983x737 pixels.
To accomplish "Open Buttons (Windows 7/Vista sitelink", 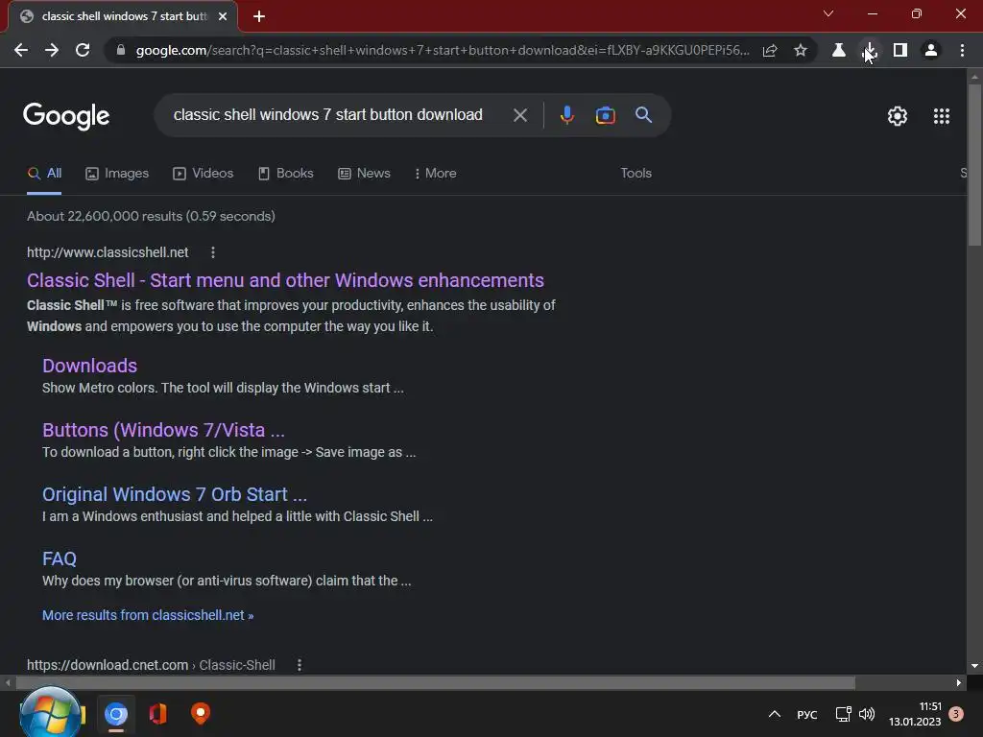I will coord(163,430).
